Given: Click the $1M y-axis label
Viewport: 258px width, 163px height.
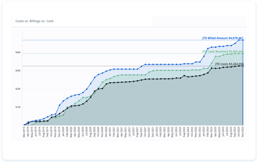Looking at the screenshot, I should pos(18,107).
